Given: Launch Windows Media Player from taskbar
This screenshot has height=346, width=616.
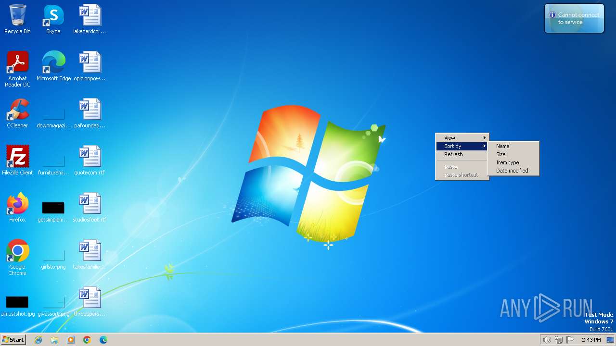Looking at the screenshot, I should tap(71, 340).
